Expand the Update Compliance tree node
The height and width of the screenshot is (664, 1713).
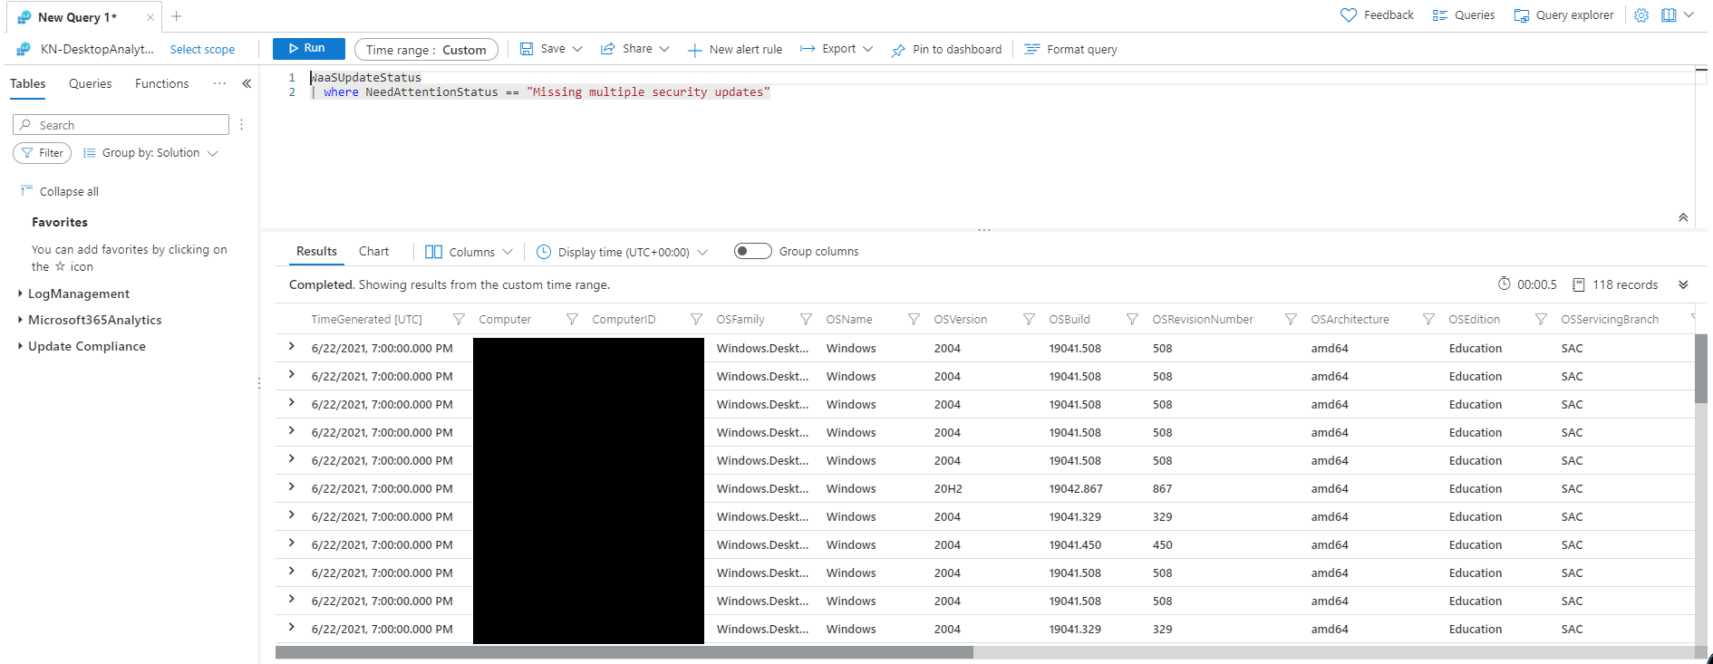coord(20,346)
